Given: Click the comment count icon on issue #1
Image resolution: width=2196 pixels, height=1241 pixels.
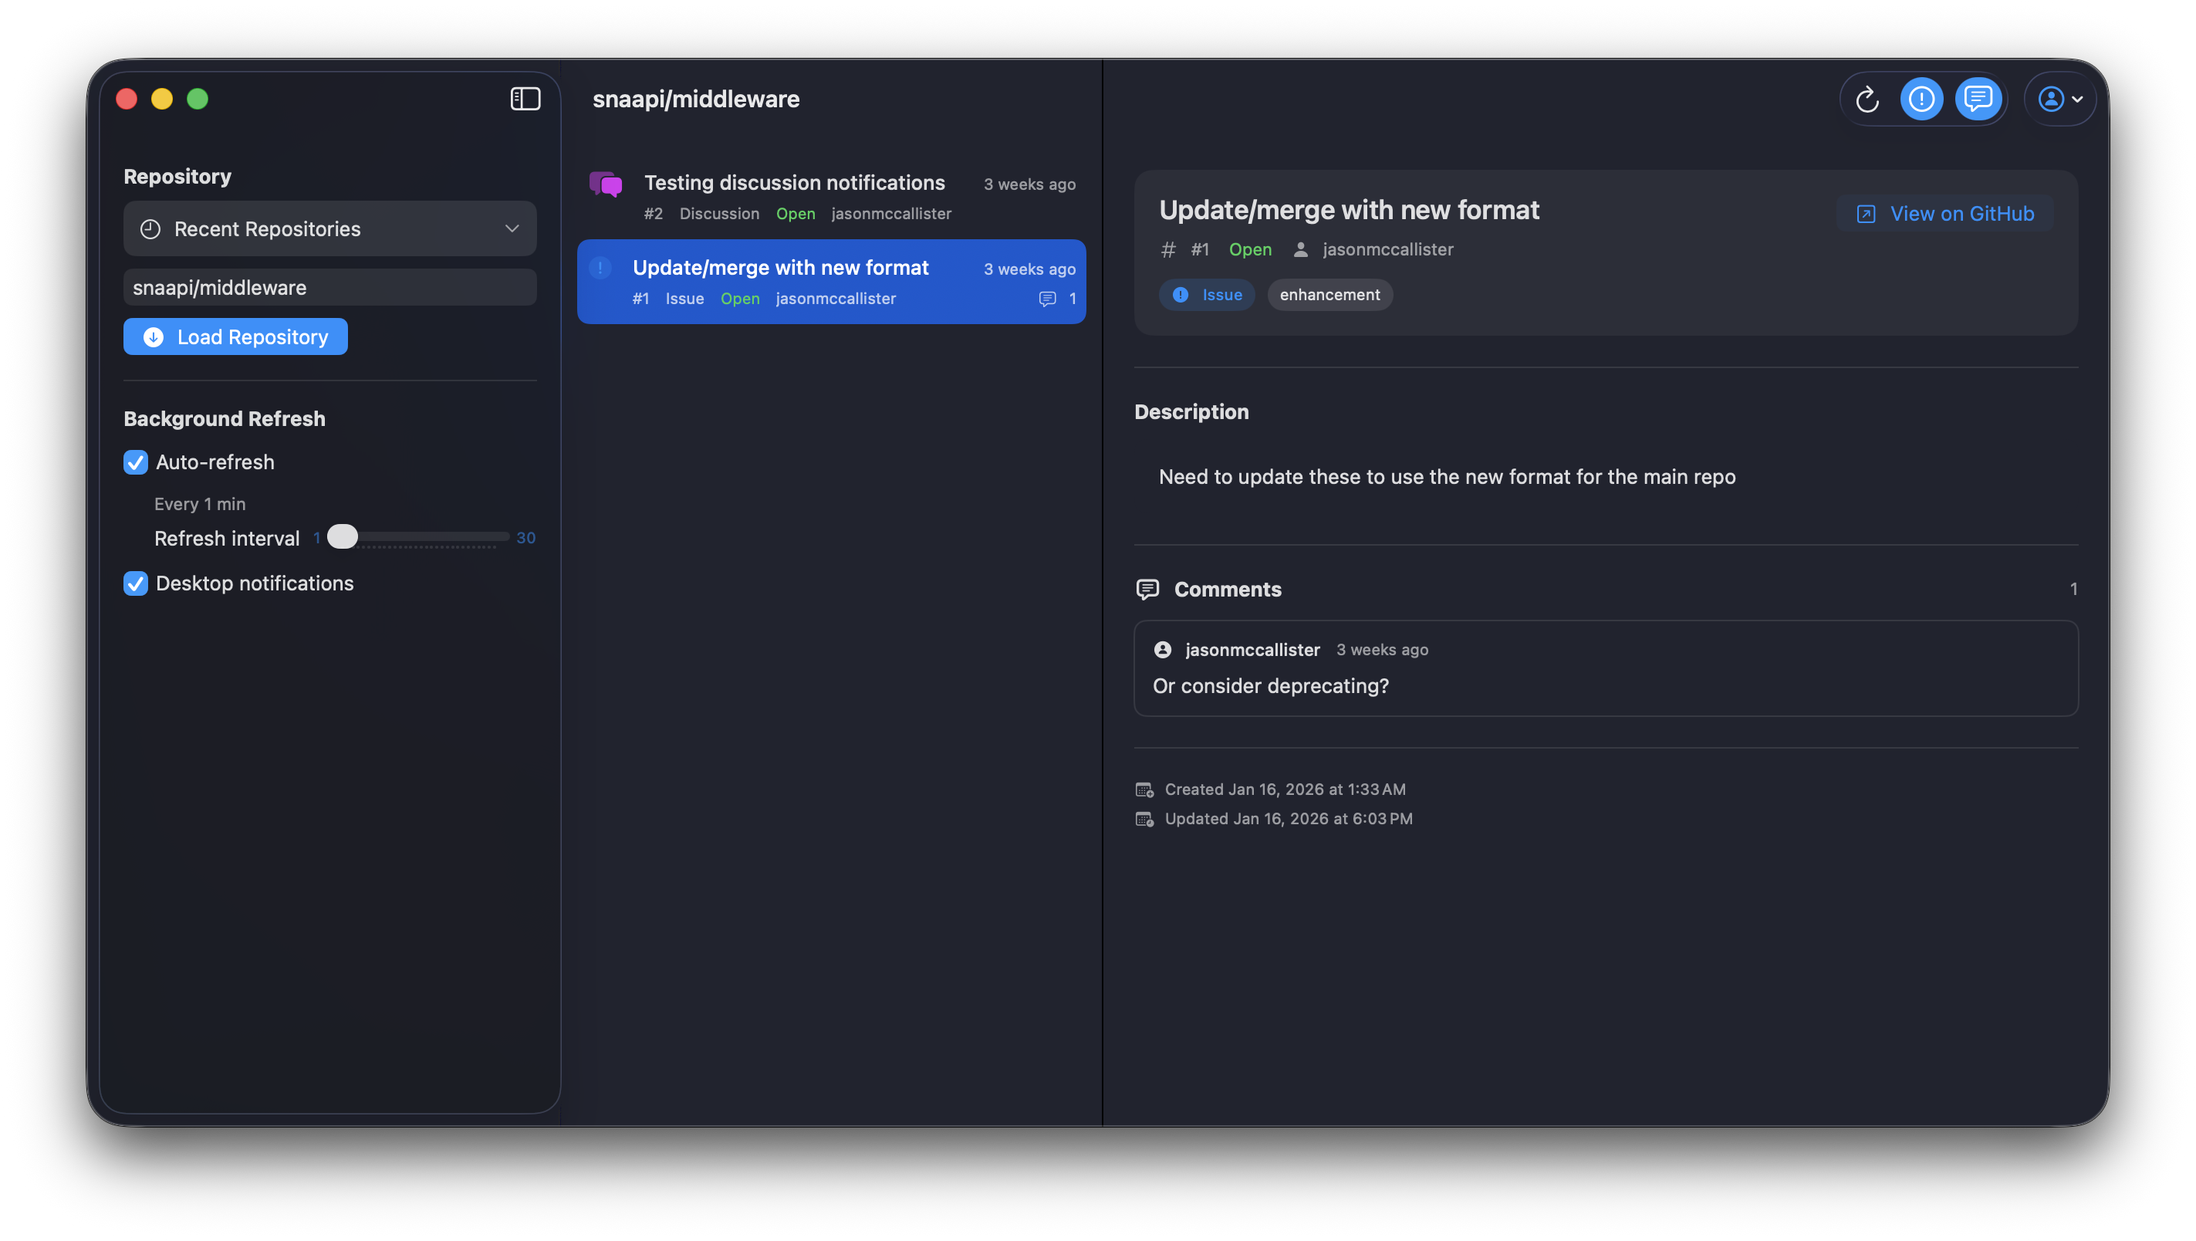Looking at the screenshot, I should [1048, 299].
